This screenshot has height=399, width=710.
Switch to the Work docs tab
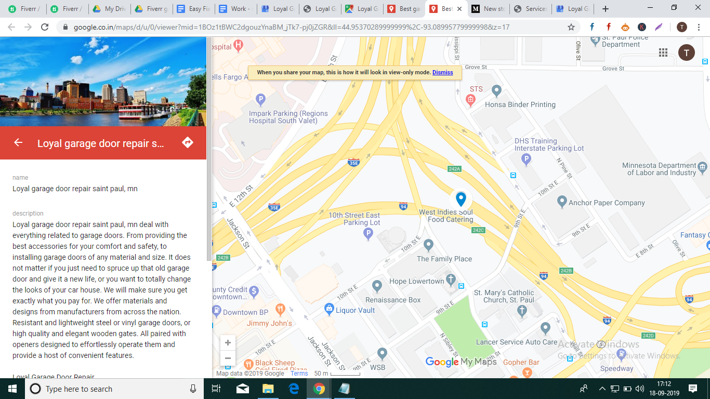235,9
